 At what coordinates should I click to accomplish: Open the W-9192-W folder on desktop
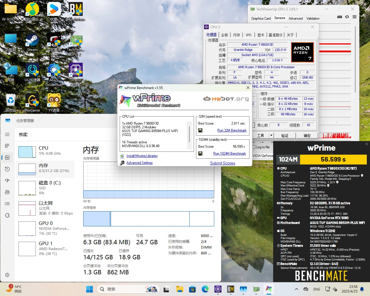[x=11, y=12]
